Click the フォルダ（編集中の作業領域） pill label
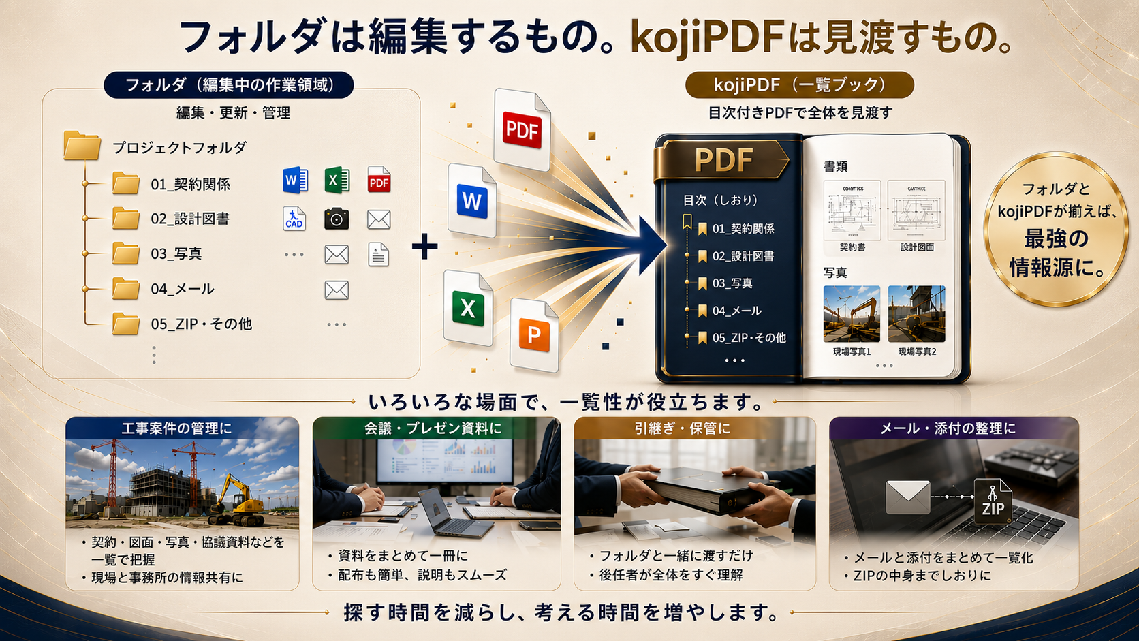This screenshot has width=1139, height=641. (x=229, y=85)
